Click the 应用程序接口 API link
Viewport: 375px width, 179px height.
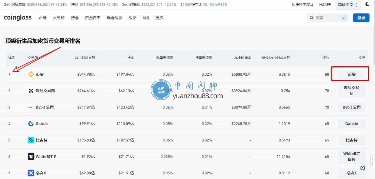302,5
